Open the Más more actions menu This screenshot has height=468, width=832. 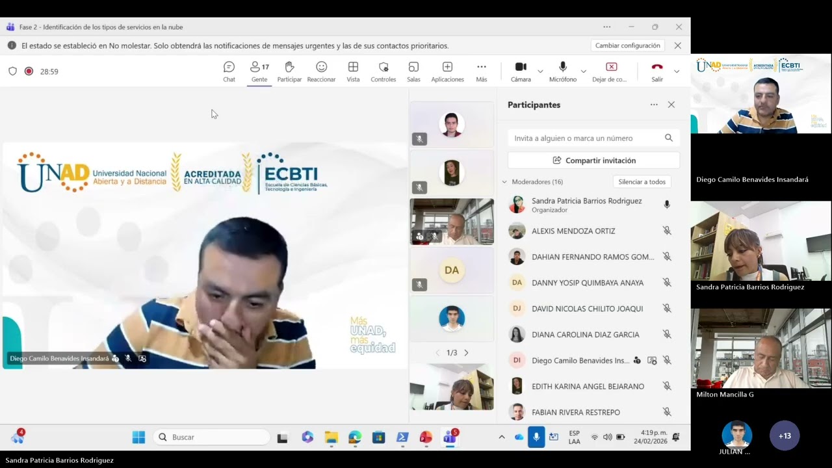[x=482, y=71]
